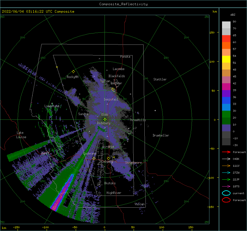Click the green 22JP arrow icon
This screenshot has width=247, height=231.
pos(226,179)
